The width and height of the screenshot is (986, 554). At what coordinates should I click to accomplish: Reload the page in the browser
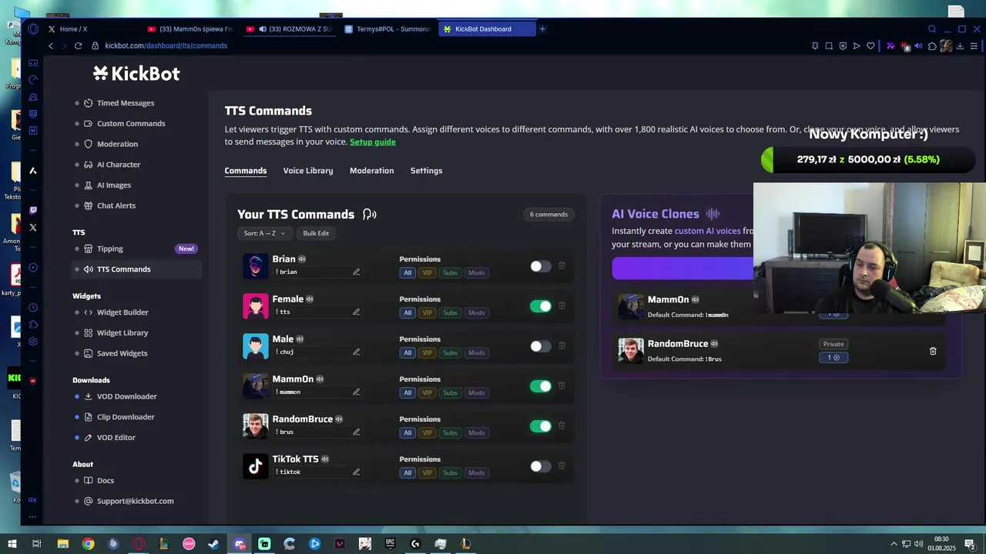pos(78,45)
